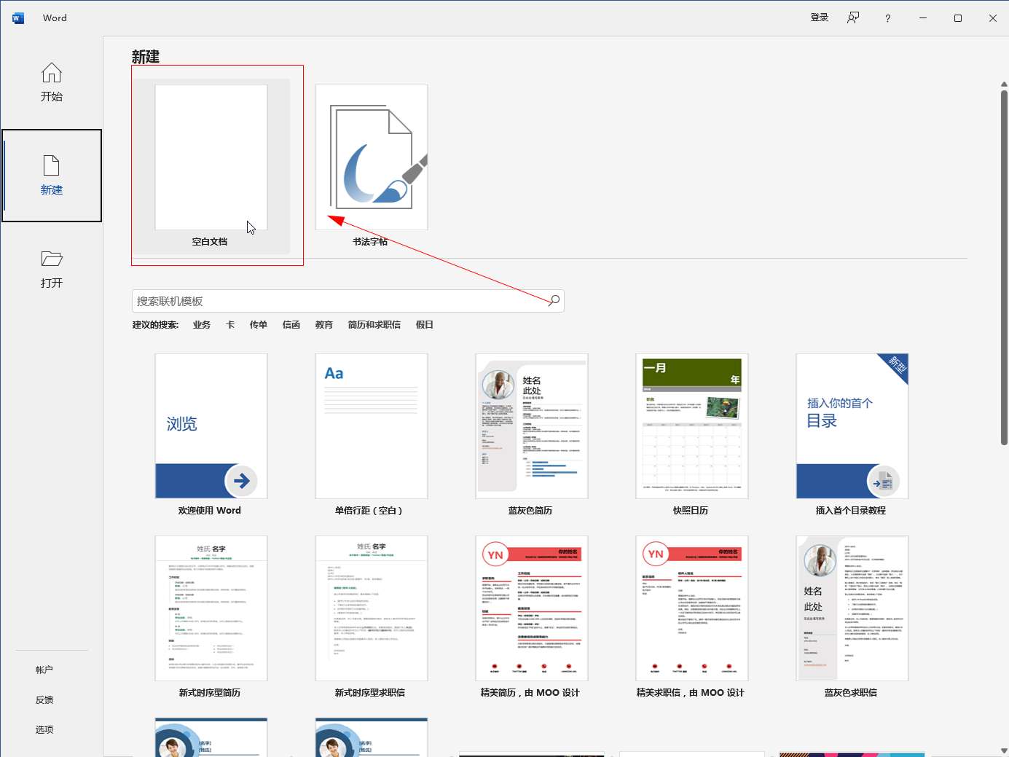The image size is (1009, 757).
Task: Click the search magnifier icon in template search
Action: point(554,300)
